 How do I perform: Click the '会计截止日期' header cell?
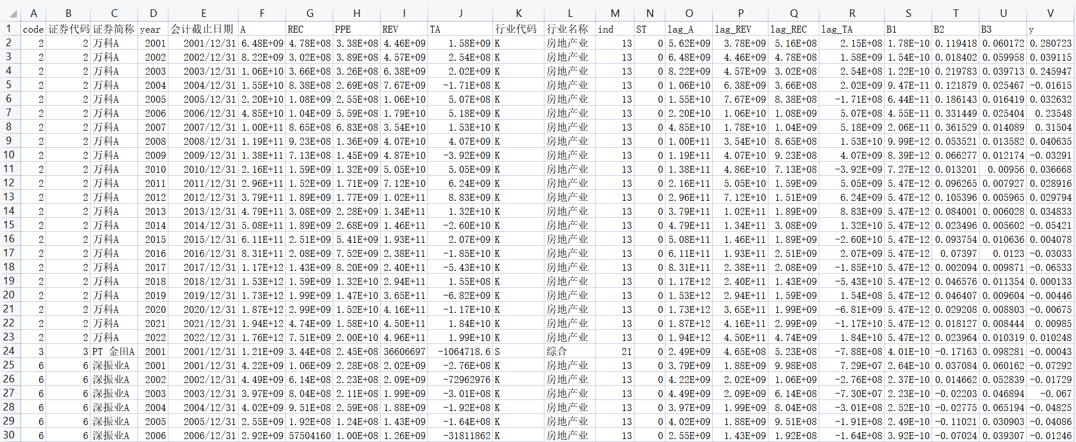click(204, 29)
